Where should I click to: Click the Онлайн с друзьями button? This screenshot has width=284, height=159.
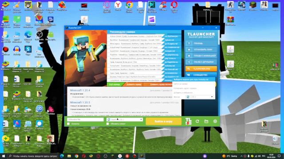point(201,62)
